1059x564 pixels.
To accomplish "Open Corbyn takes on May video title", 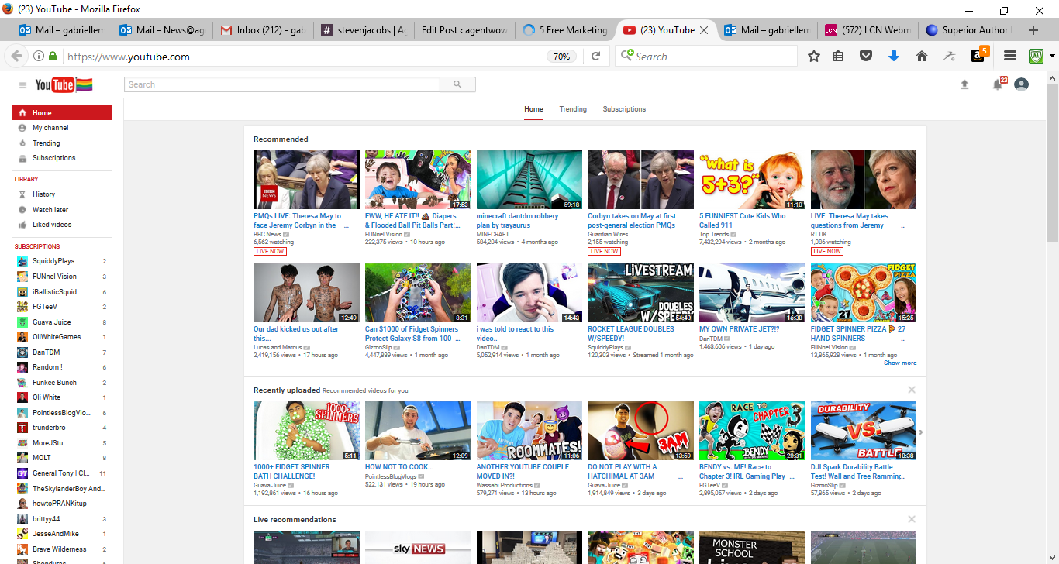I will tap(632, 221).
